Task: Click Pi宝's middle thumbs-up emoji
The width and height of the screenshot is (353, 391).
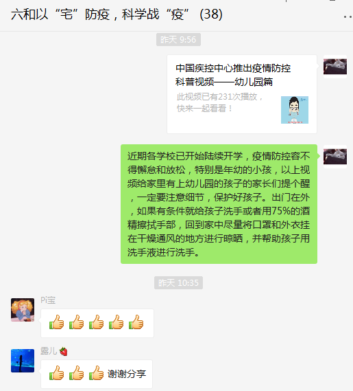Action: (96, 322)
